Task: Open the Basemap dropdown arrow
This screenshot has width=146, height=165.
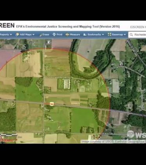Action: coord(125,35)
